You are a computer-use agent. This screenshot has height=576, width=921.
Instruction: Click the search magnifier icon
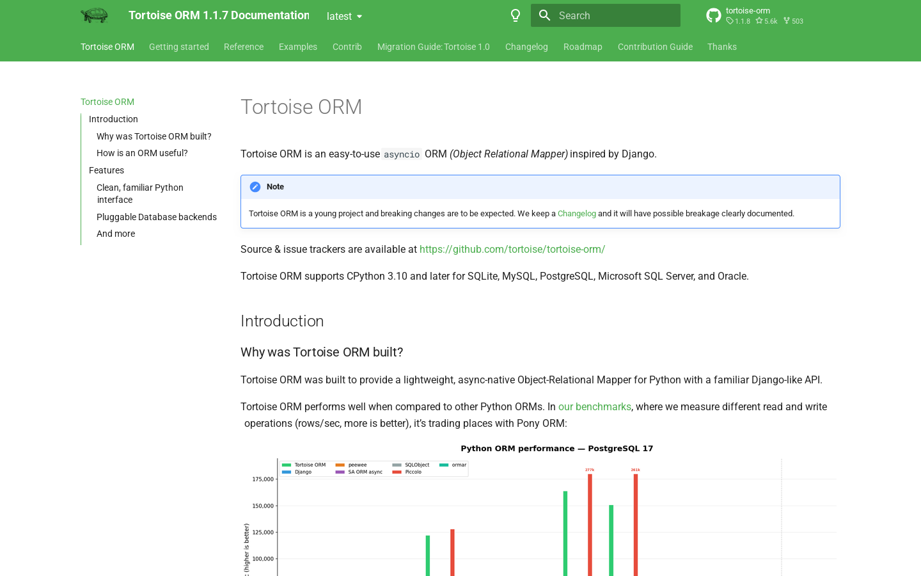545,15
